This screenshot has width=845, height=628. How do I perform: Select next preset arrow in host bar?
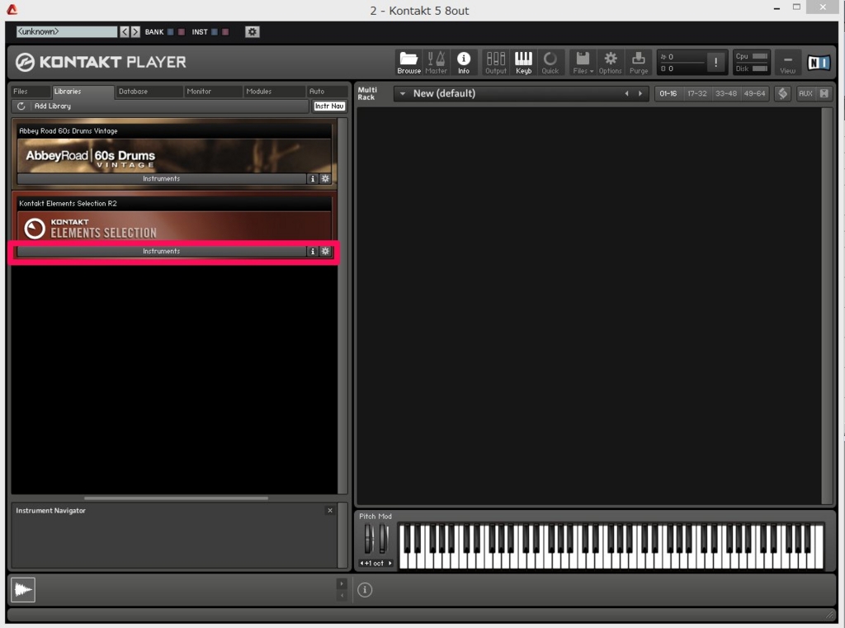[x=135, y=32]
